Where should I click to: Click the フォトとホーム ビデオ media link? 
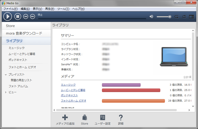pos(73,101)
